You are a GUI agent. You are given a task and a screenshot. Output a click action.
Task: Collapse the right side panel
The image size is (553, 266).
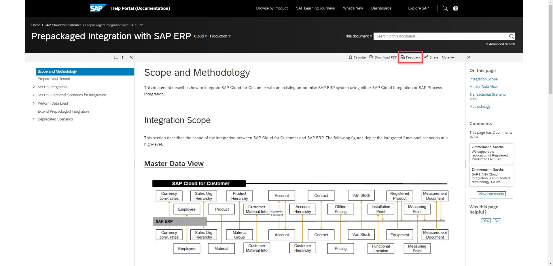[x=469, y=57]
